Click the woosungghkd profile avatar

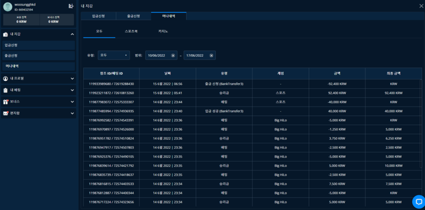point(8,7)
